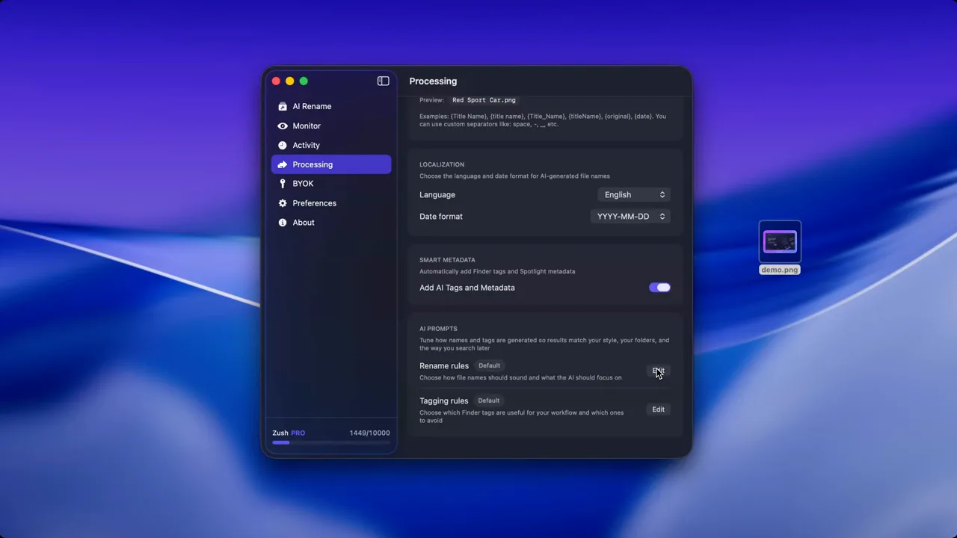Click the Activity clock icon
Viewport: 957px width, 538px height.
[x=283, y=145]
